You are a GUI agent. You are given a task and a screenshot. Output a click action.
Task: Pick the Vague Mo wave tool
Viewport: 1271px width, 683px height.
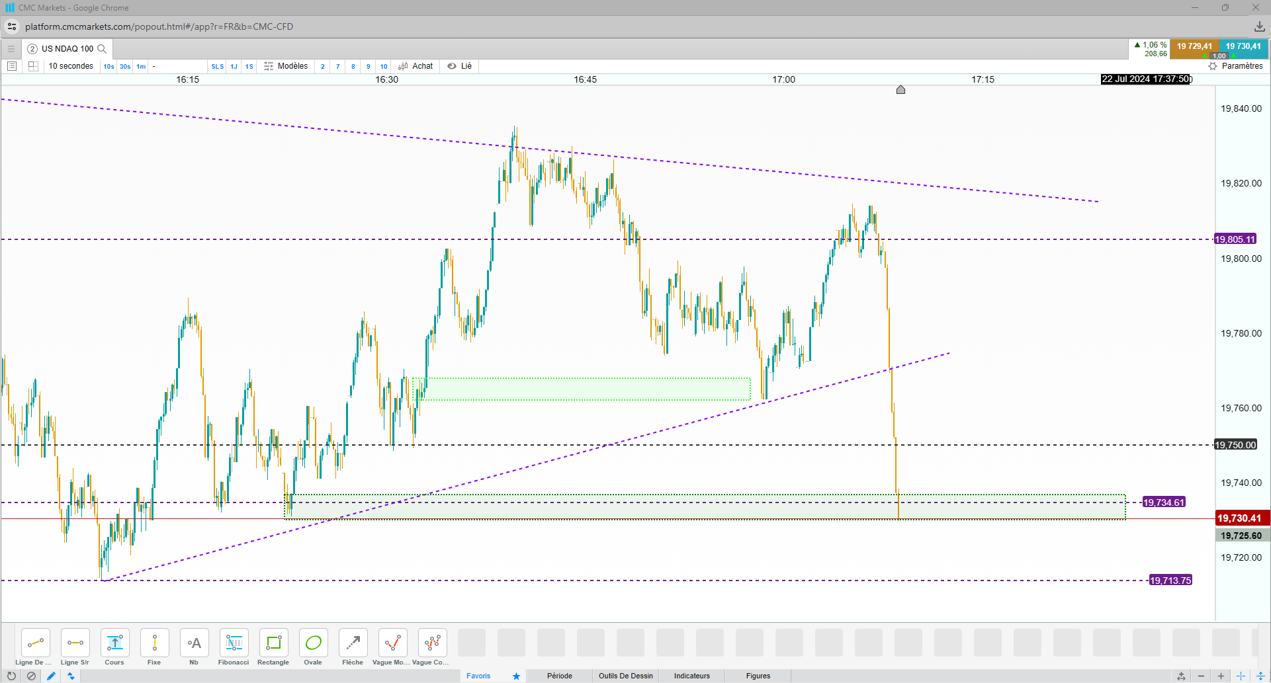393,643
